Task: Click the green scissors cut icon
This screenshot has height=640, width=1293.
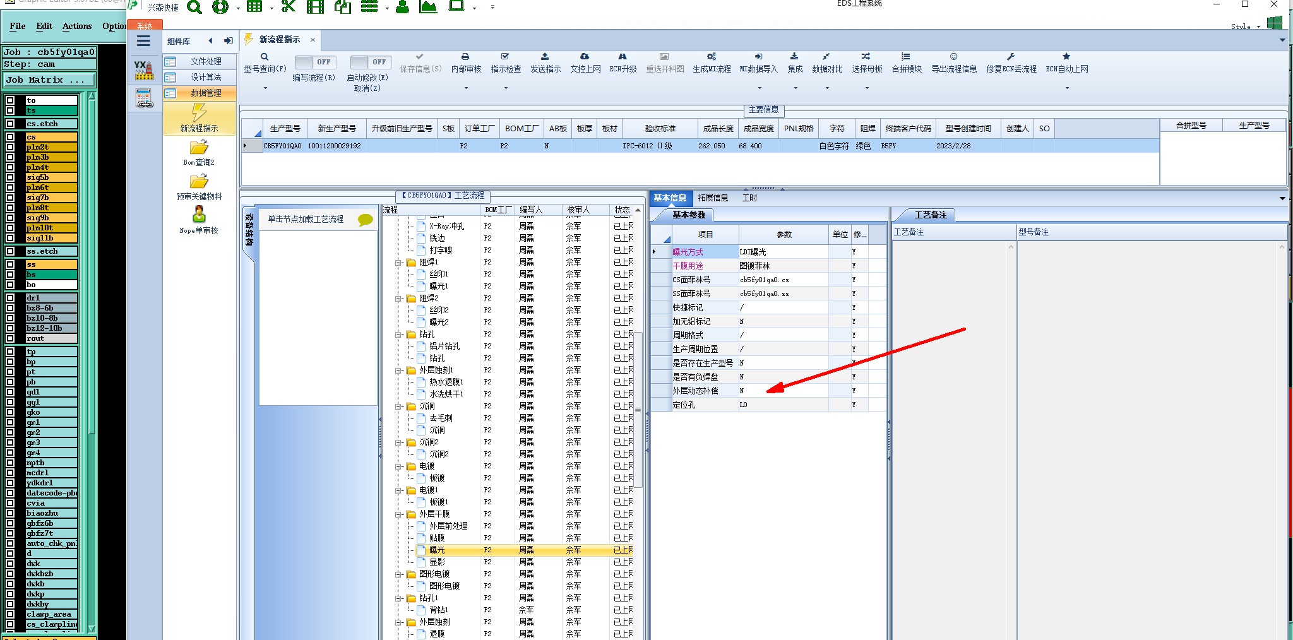Action: pos(289,7)
